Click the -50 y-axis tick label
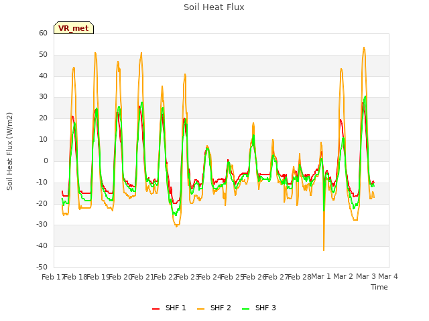Viewport: 429px width, 321px height. tap(42, 267)
